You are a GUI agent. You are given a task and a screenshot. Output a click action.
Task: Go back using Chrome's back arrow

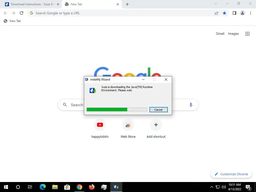(x=5, y=13)
